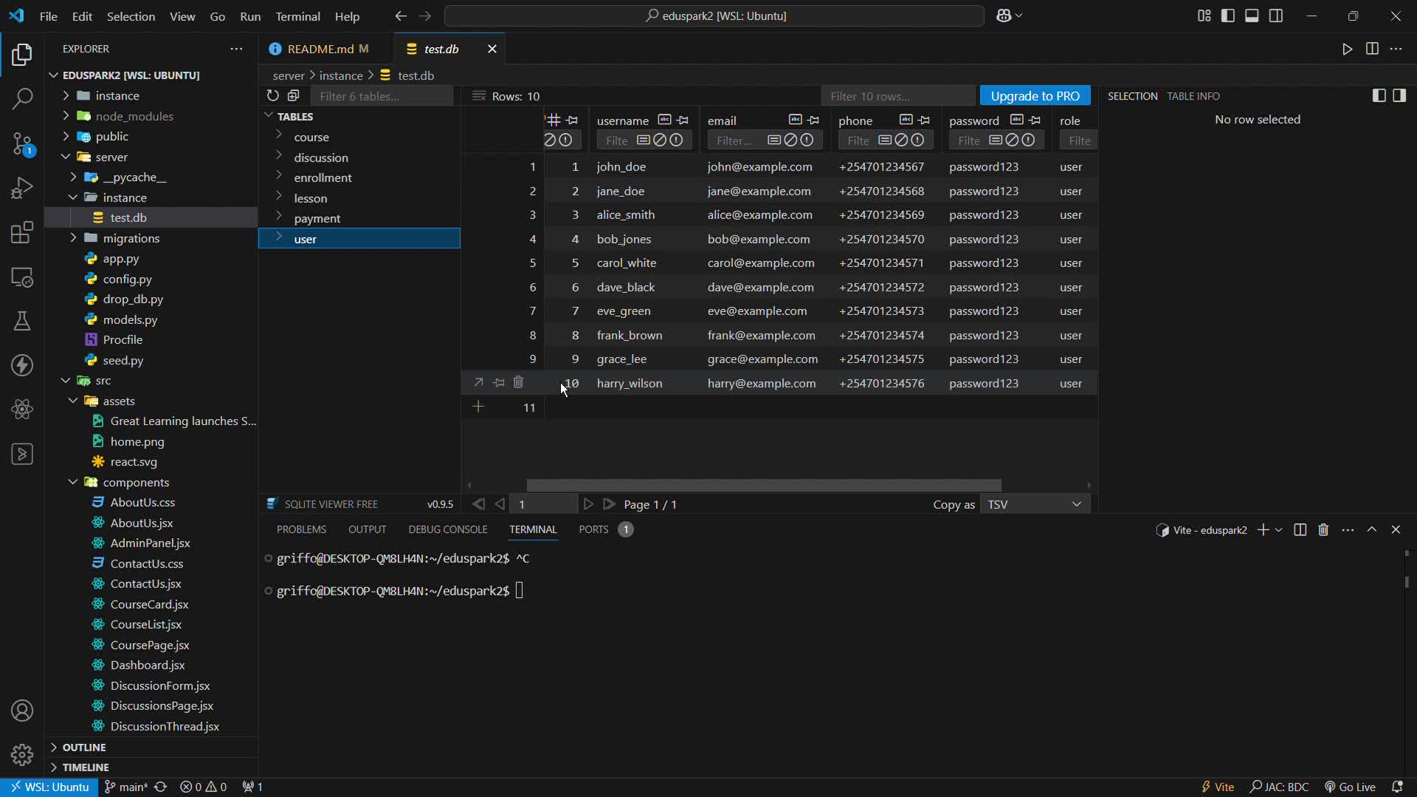Delete the selected row using trash icon
Viewport: 1417px width, 797px height.
(520, 382)
